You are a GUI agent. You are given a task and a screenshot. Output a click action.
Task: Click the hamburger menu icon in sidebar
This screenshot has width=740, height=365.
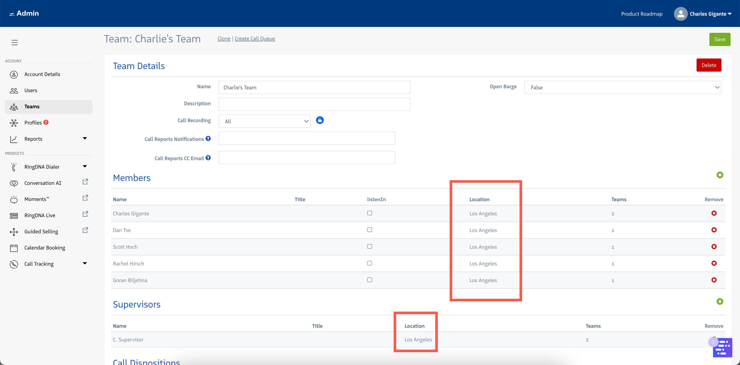click(x=15, y=42)
